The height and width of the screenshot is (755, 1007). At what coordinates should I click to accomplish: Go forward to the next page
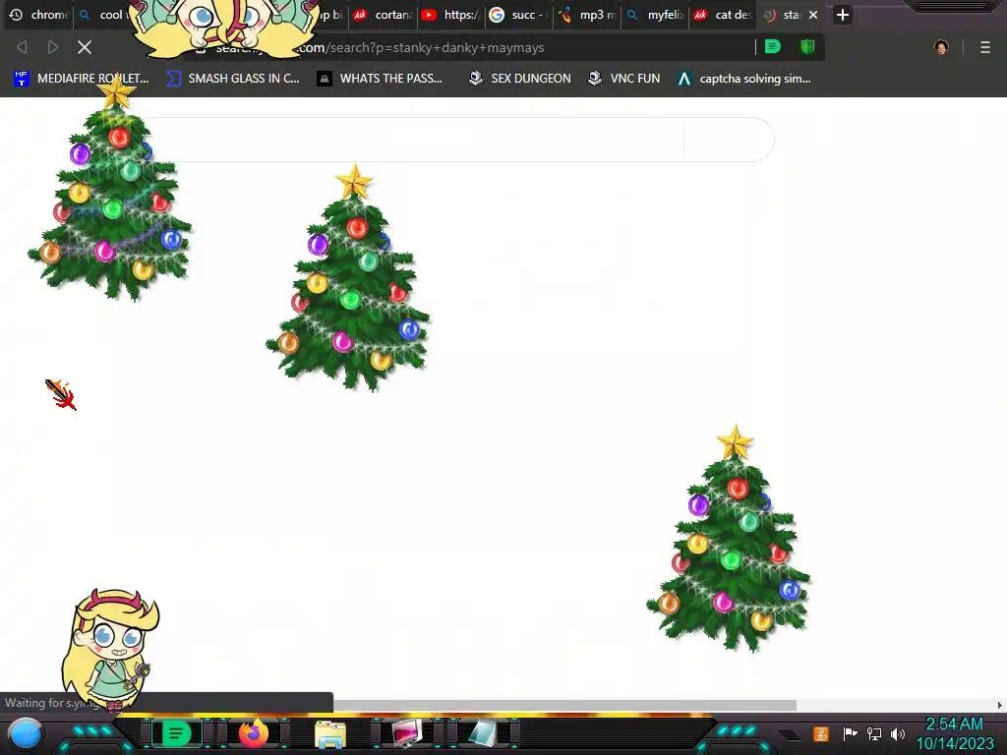click(53, 47)
